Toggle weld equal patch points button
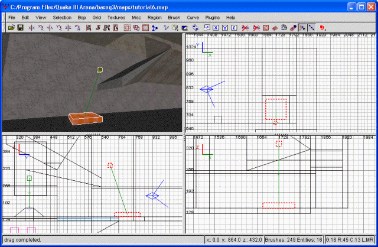 point(302,28)
